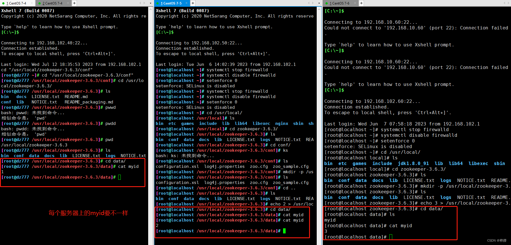Click 'zoo.cfg' in first CentOS 7-5 conf listing
Screen dimensions: 511x245
[259, 166]
